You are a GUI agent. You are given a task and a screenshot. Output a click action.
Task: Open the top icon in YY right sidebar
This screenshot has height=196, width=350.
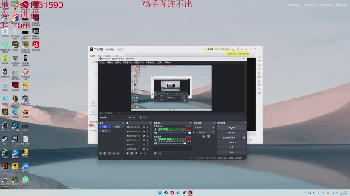point(259,57)
